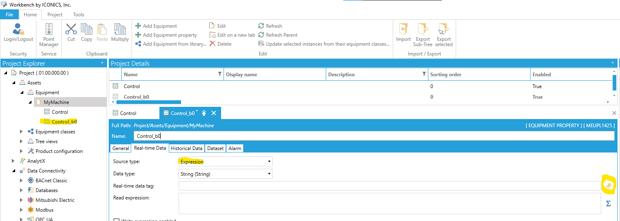Click the Edit command in the ribbon
The height and width of the screenshot is (221, 620).
[217, 26]
